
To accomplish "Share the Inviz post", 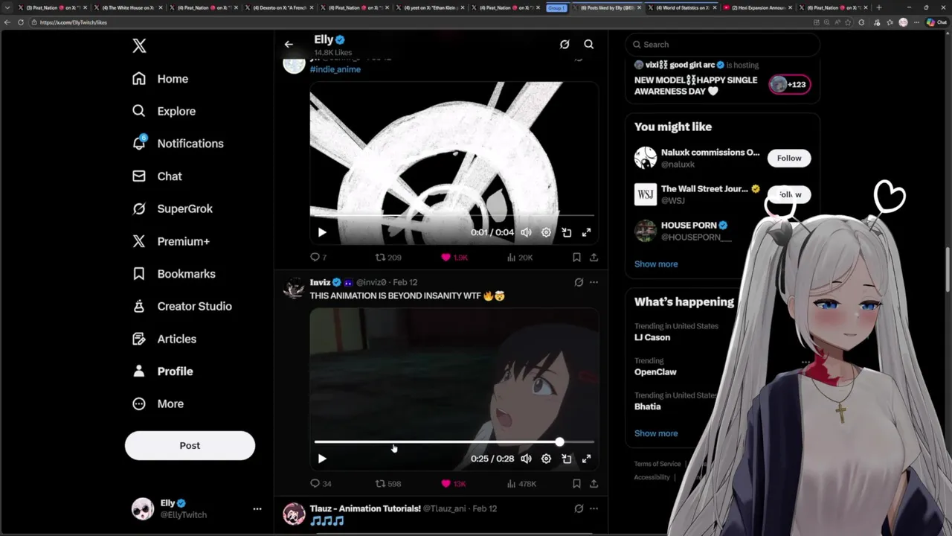I will pos(594,484).
